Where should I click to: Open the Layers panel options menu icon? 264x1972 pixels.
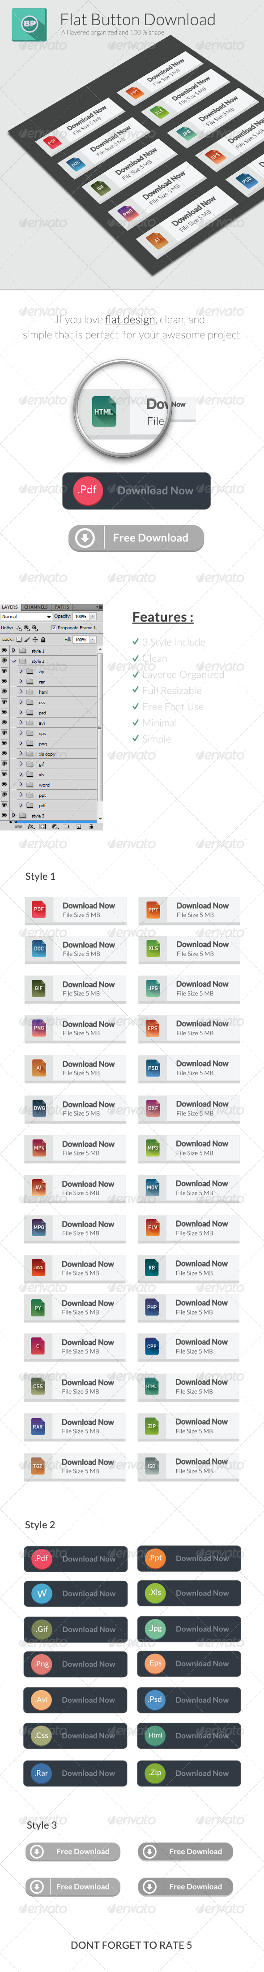(x=99, y=607)
